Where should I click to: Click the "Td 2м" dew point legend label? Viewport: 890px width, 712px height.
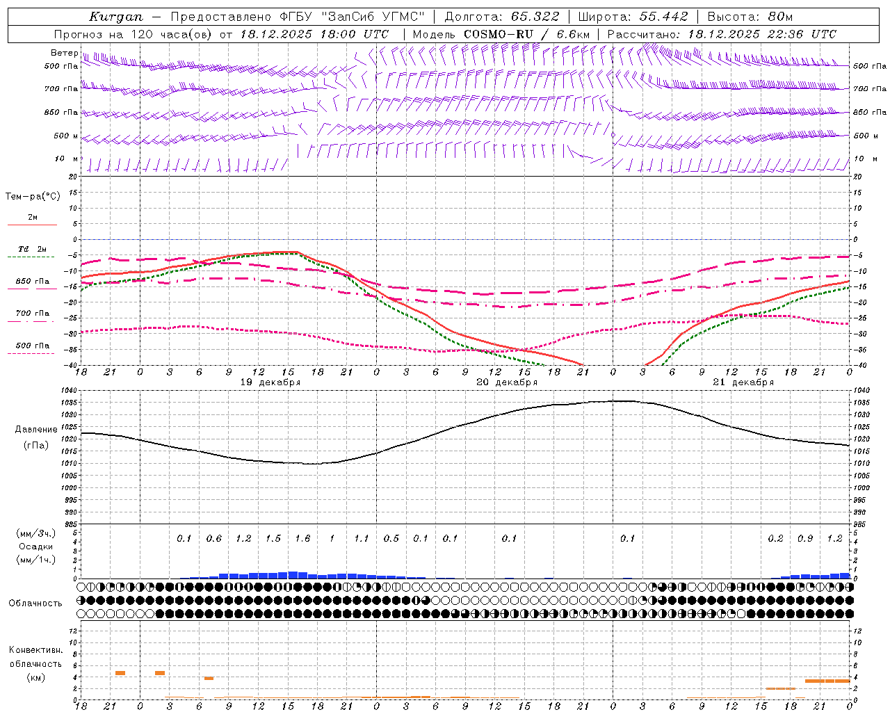pos(33,249)
